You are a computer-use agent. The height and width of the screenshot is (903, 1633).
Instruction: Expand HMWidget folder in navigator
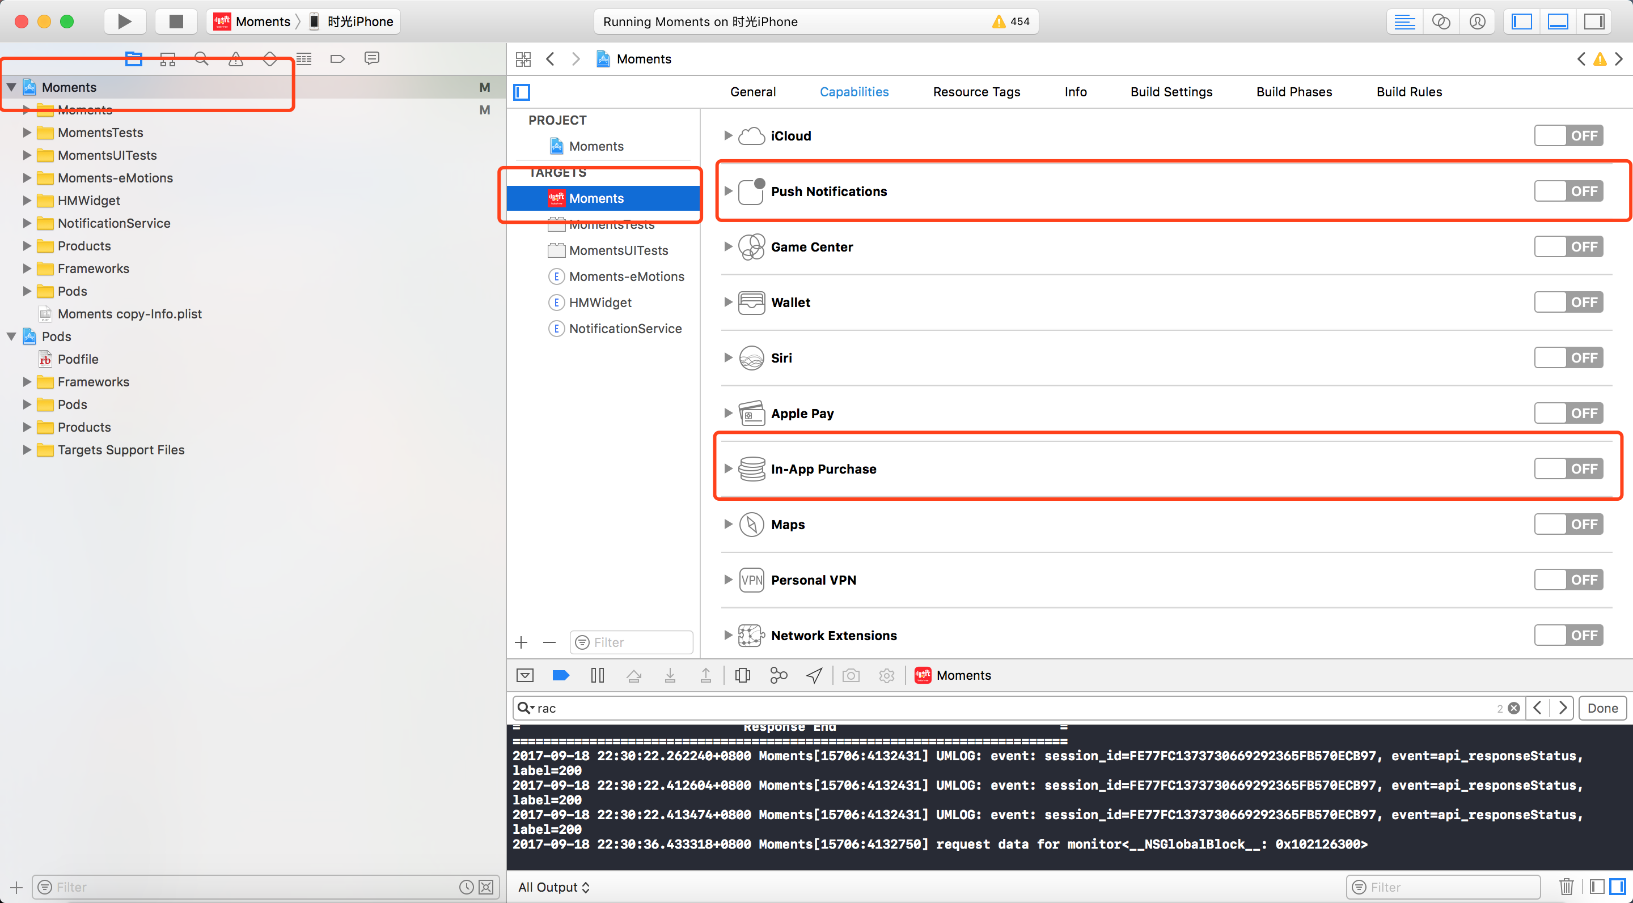click(x=27, y=201)
